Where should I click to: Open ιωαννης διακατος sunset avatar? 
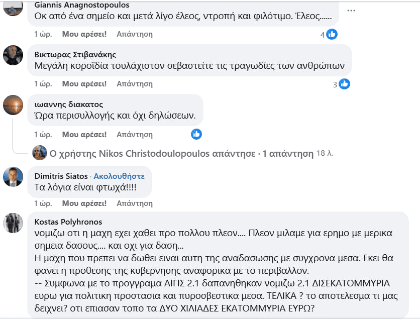(13, 105)
